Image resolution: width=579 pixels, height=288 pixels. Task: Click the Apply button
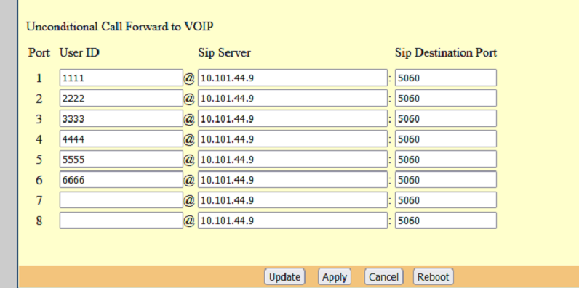[334, 276]
